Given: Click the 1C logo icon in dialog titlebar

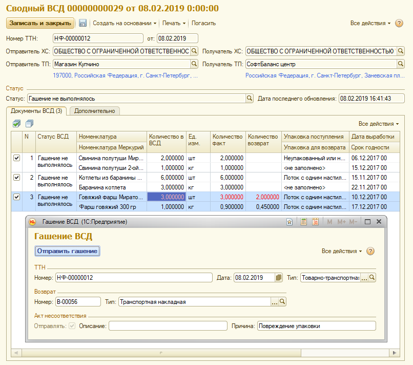Looking at the screenshot, I should (x=32, y=222).
